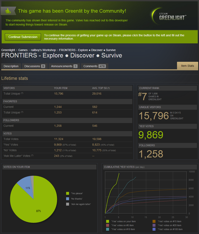View the Comments tab
This screenshot has height=234, width=199.
95,66
